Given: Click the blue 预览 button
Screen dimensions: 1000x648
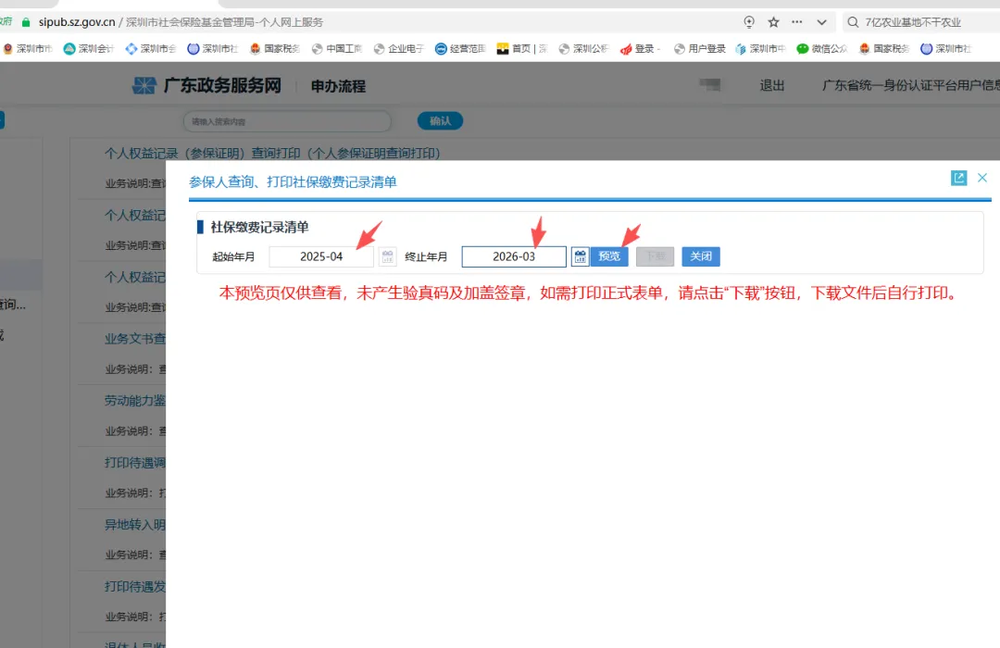Looking at the screenshot, I should pyautogui.click(x=609, y=256).
